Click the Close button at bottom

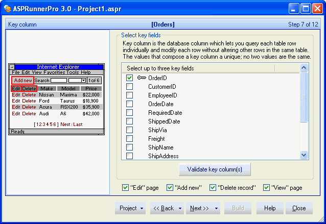click(299, 208)
